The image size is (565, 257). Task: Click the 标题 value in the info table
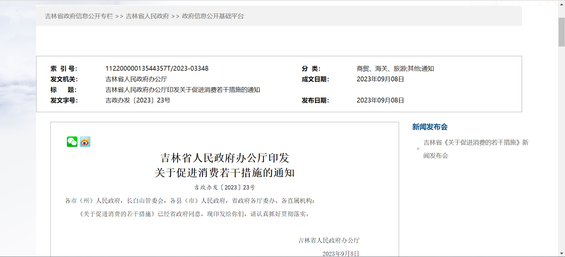click(x=183, y=90)
